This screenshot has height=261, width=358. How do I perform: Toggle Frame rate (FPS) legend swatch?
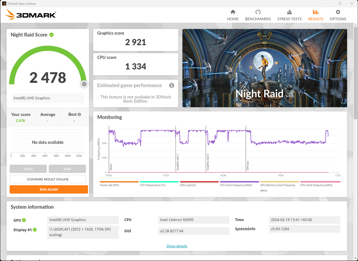[119, 182]
